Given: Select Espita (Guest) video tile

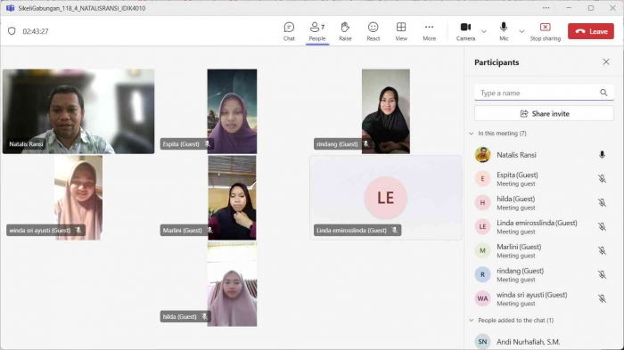Looking at the screenshot, I should click(232, 111).
